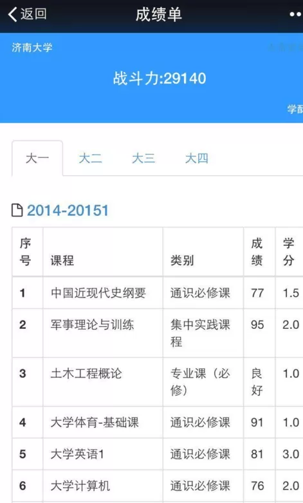Click the 成绩单 page title
The image size is (303, 503).
coord(159,14)
